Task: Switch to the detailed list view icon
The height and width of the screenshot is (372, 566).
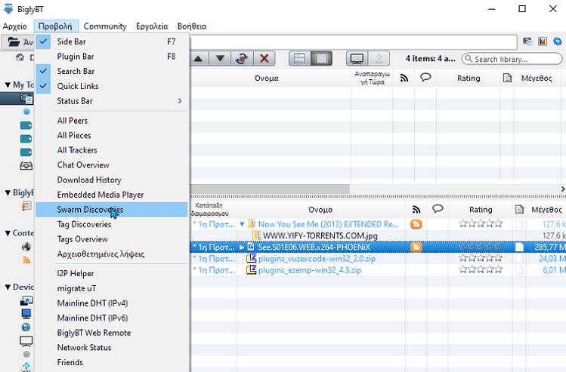Action: [321, 58]
